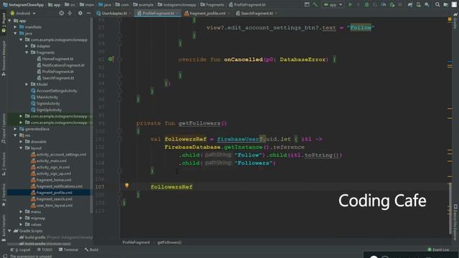Select AccountSettingsActivity in project tree
This screenshot has height=258, width=459.
pos(55,91)
